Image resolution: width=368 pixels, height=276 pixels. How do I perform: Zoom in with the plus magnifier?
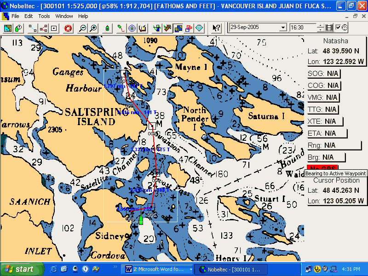(x=93, y=28)
